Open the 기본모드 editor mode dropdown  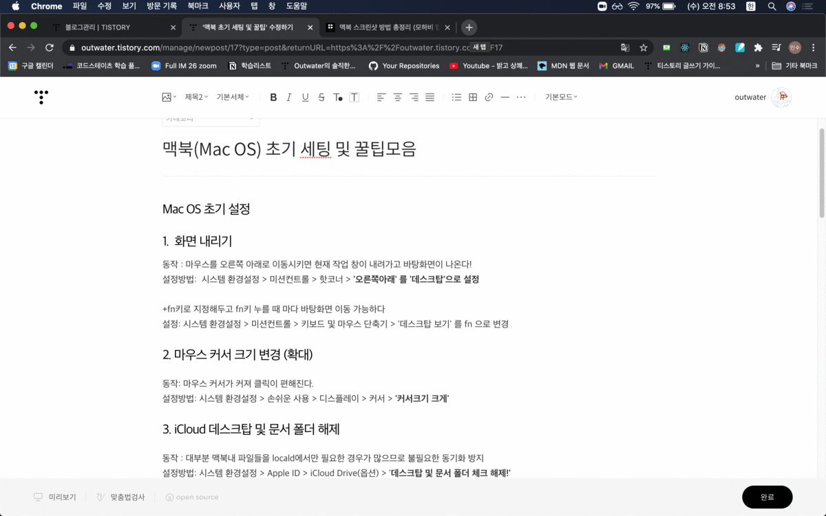(x=561, y=98)
